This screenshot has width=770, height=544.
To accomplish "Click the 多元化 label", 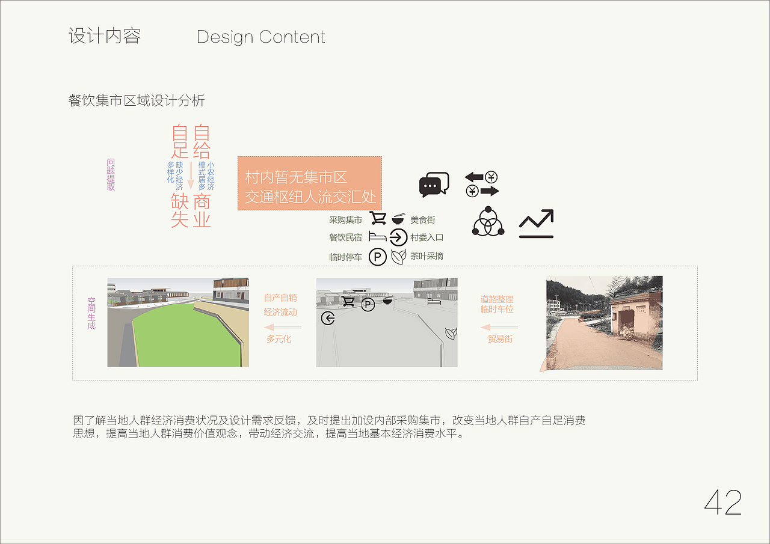I will (x=279, y=339).
